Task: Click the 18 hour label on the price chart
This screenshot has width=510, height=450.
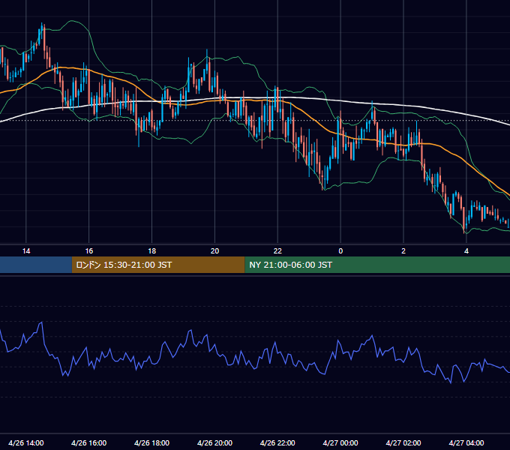Action: coord(152,251)
